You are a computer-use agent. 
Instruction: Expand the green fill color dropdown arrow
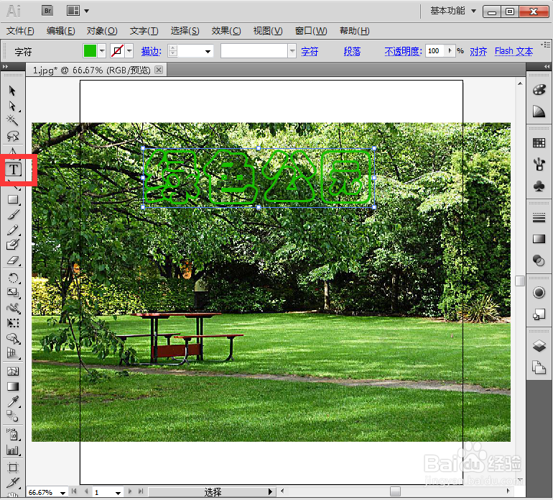[102, 51]
